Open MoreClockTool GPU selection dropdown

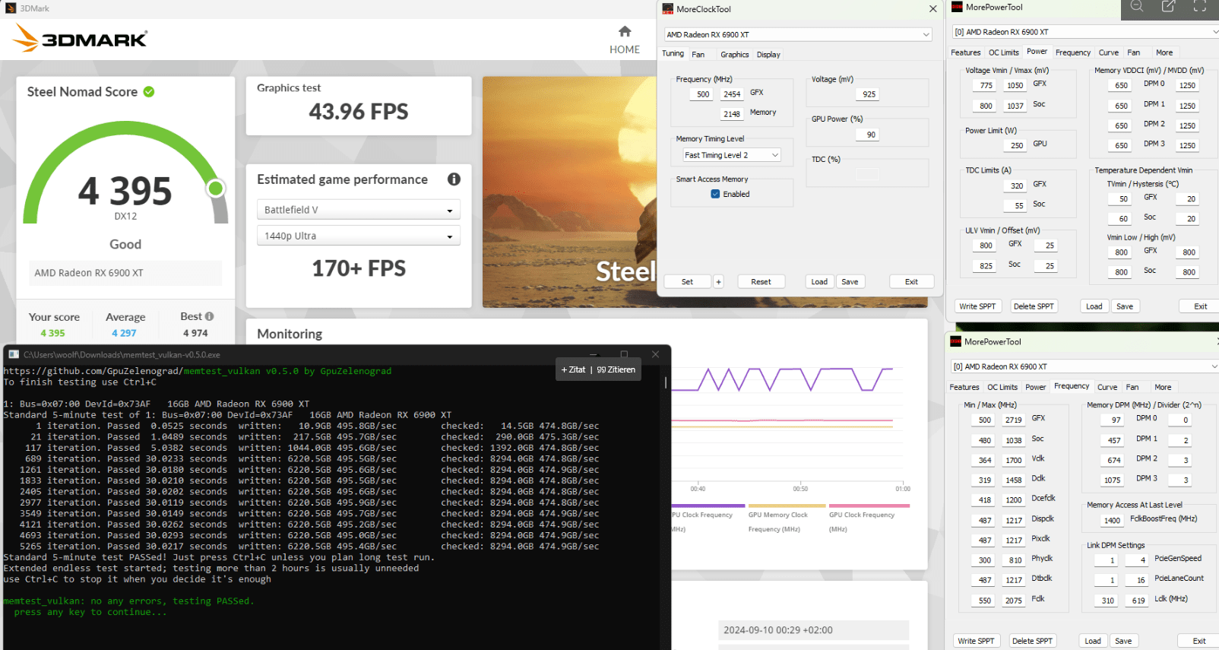[798, 35]
